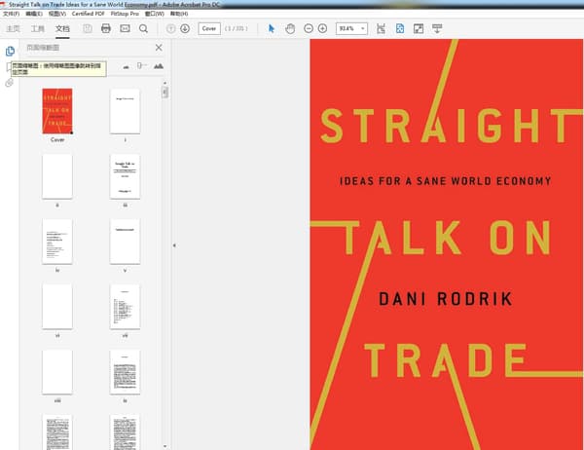Select page vi thumbnail

[x=57, y=307]
